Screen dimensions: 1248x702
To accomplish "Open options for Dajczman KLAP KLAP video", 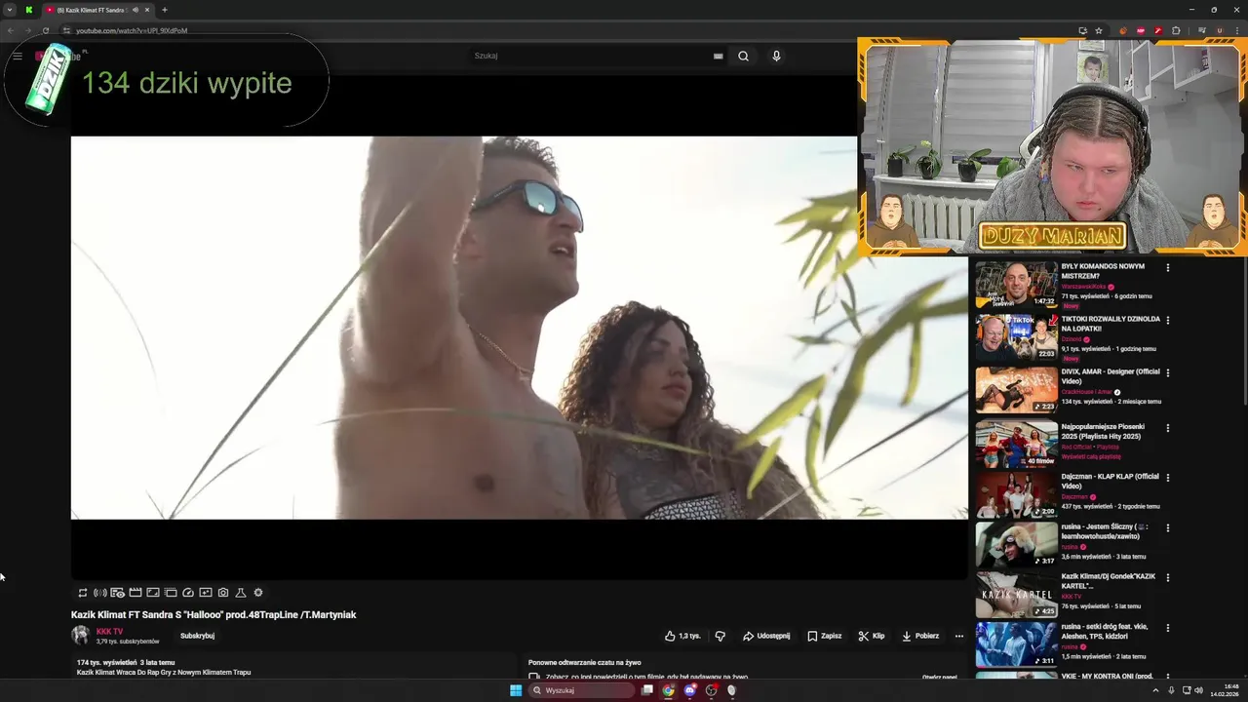I will click(1167, 478).
